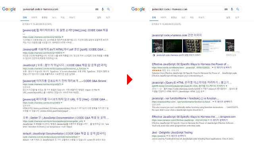Open the result '오류 : Getter 만 | JavaScript Documentation'
254x159 pixels.
pos(65,118)
